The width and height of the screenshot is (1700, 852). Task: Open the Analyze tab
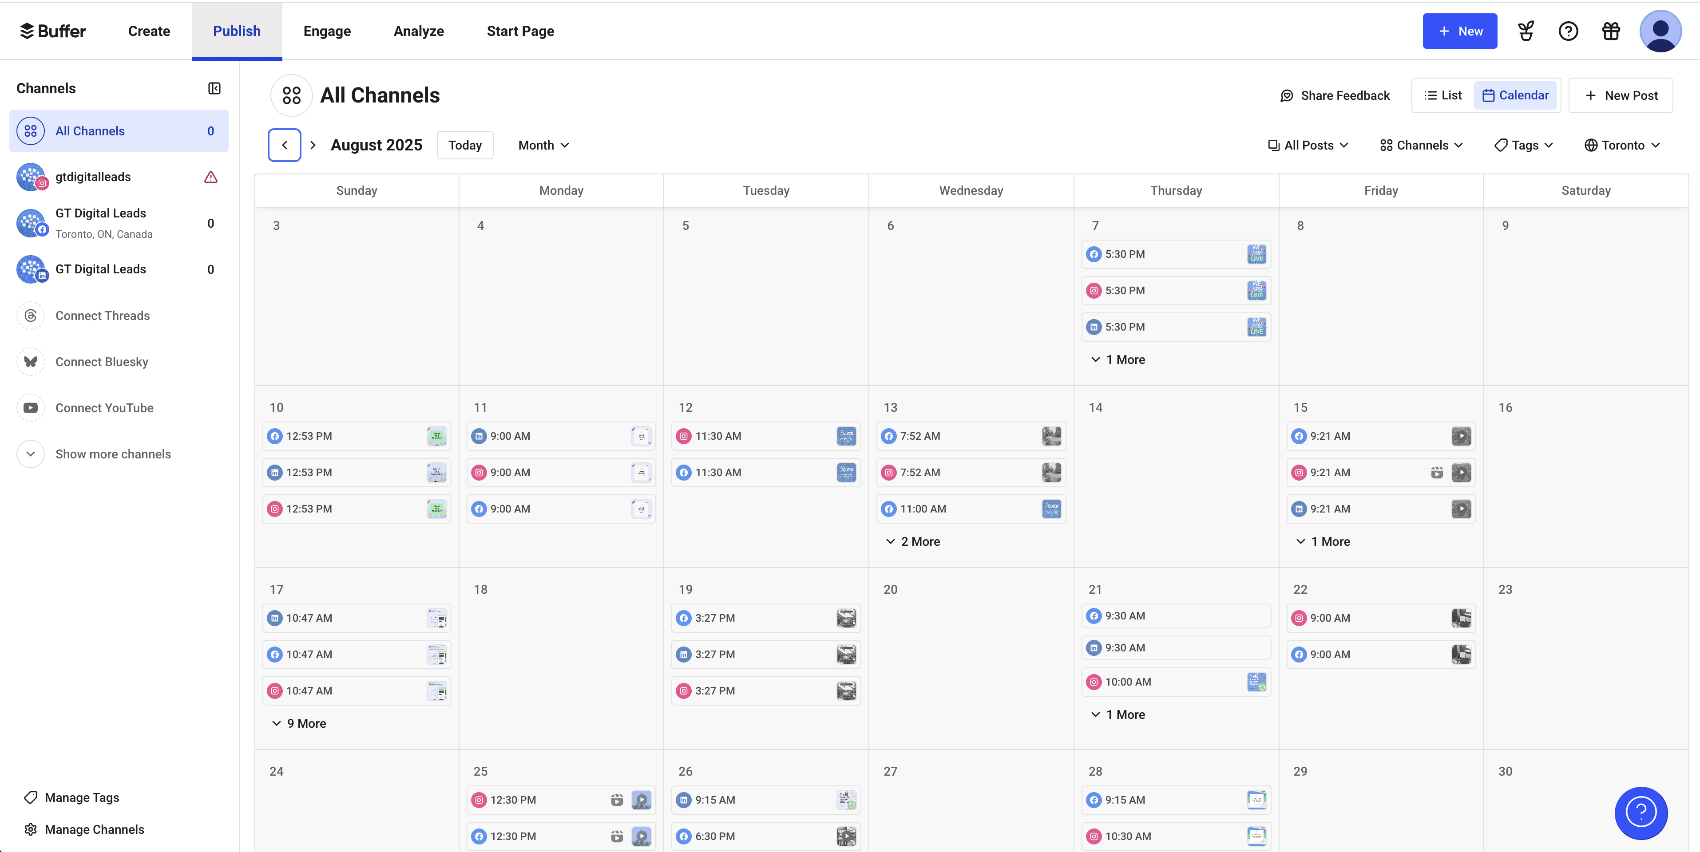418,31
